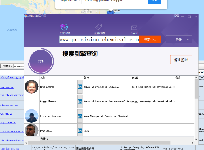
Task: Open Fred Shurtz's LinkedIn profile icon
Action: [80, 87]
